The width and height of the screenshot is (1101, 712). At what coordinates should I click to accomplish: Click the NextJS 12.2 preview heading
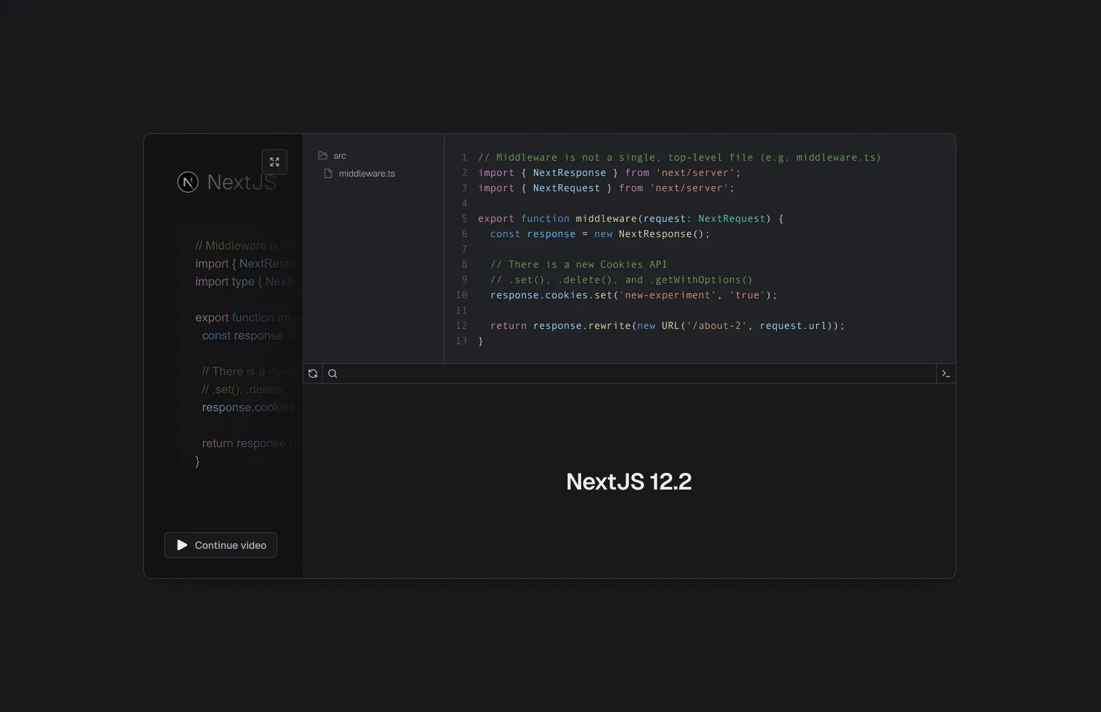pyautogui.click(x=628, y=481)
